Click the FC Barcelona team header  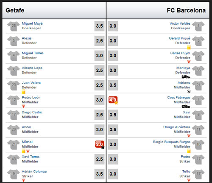[x=186, y=10]
